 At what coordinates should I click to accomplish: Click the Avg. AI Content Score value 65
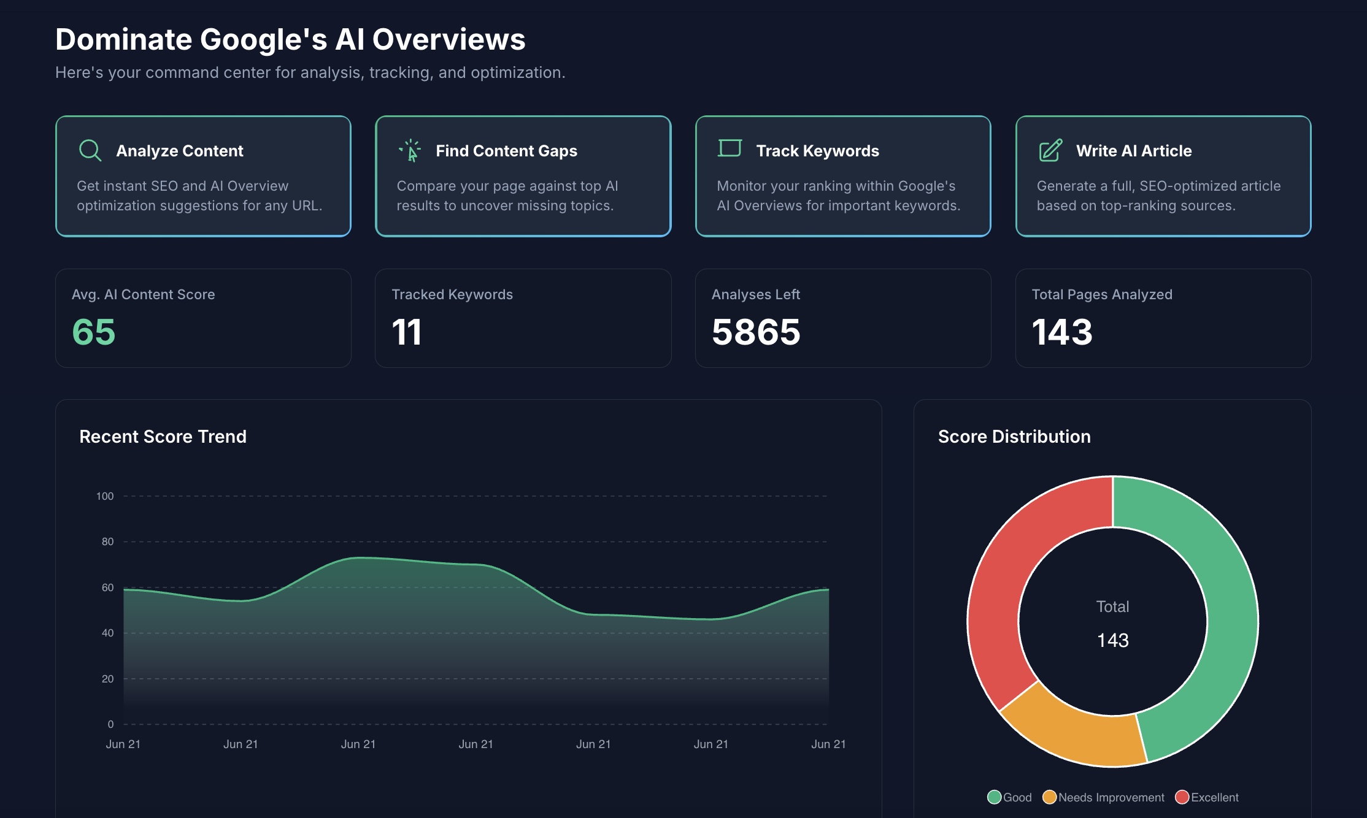pyautogui.click(x=94, y=332)
